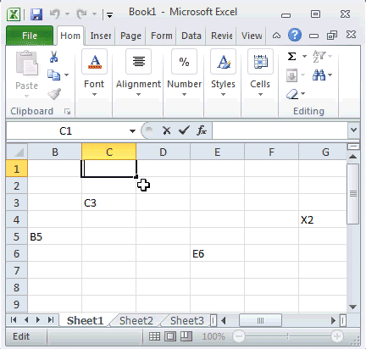Image resolution: width=366 pixels, height=349 pixels.
Task: Click the Cancel X button in formula bar
Action: pos(167,130)
